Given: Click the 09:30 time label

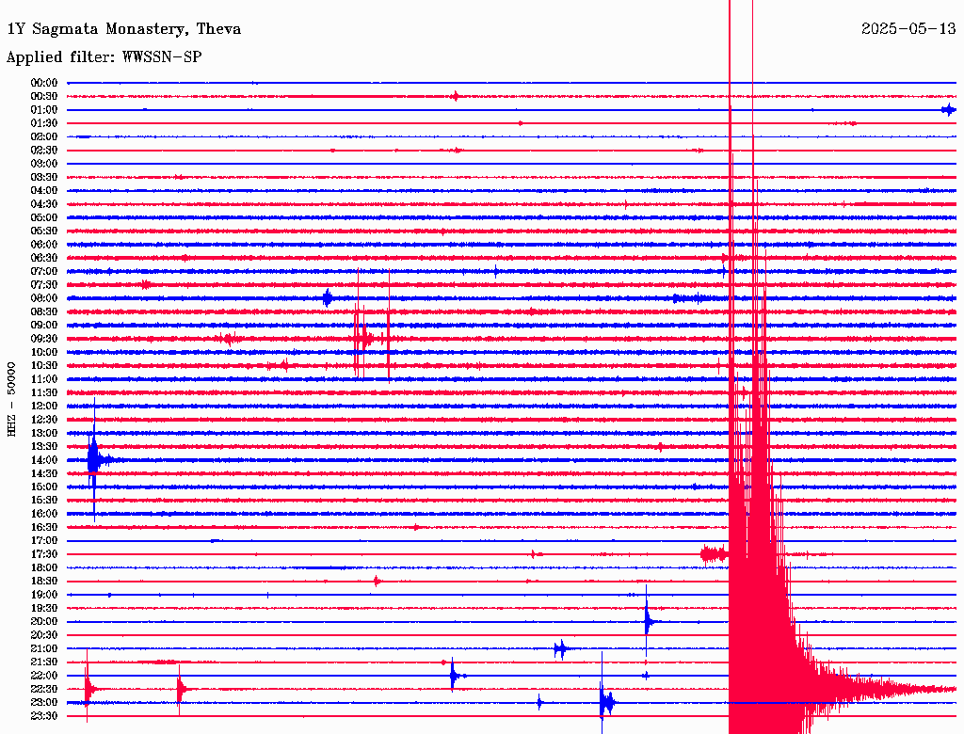Looking at the screenshot, I should click(44, 339).
